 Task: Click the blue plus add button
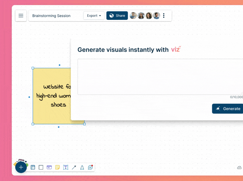[x=21, y=167]
